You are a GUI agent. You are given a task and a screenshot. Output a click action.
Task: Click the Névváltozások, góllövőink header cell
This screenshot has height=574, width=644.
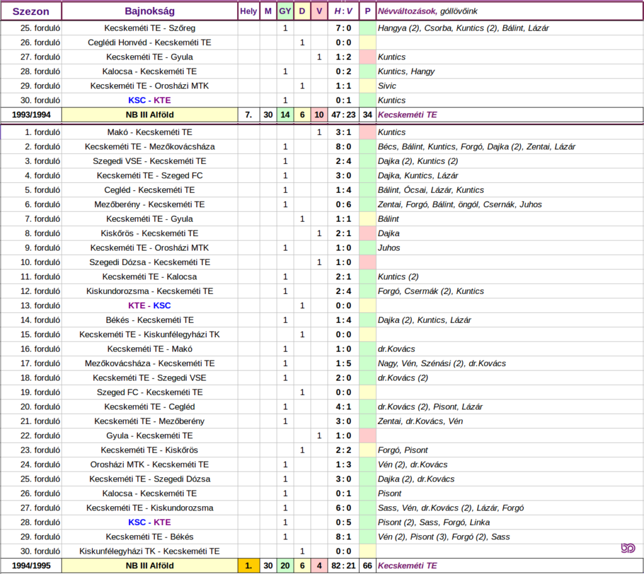tap(509, 11)
